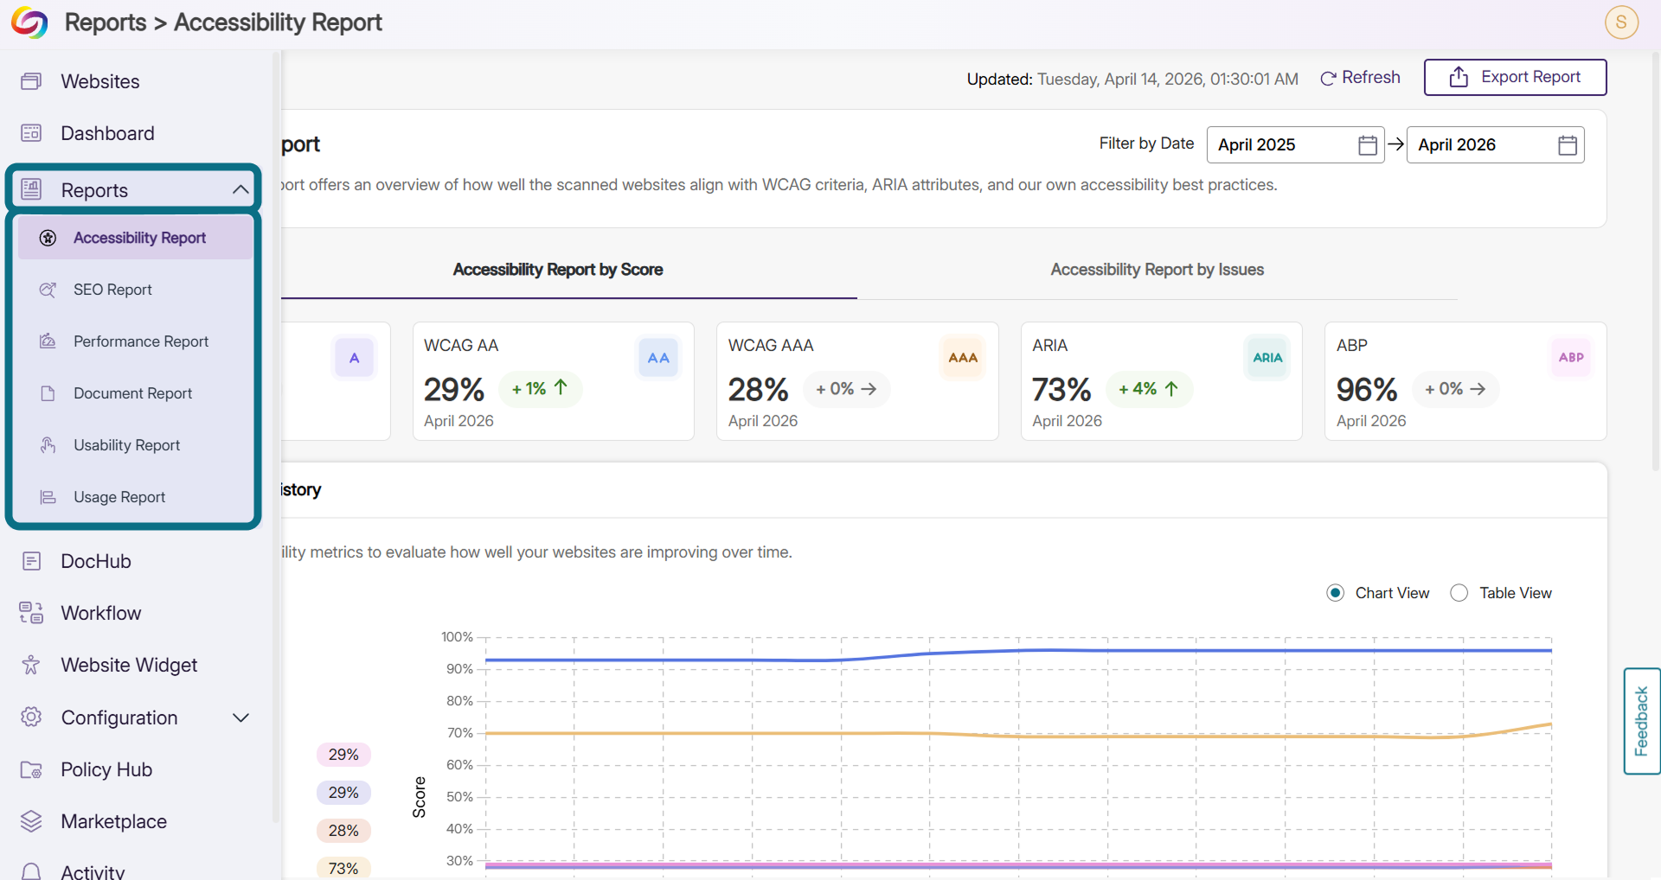Switch to Accessibility Report by Issues tab

(1157, 270)
